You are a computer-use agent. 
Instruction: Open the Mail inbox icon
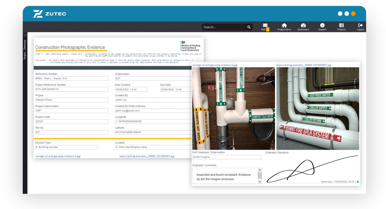(265, 26)
